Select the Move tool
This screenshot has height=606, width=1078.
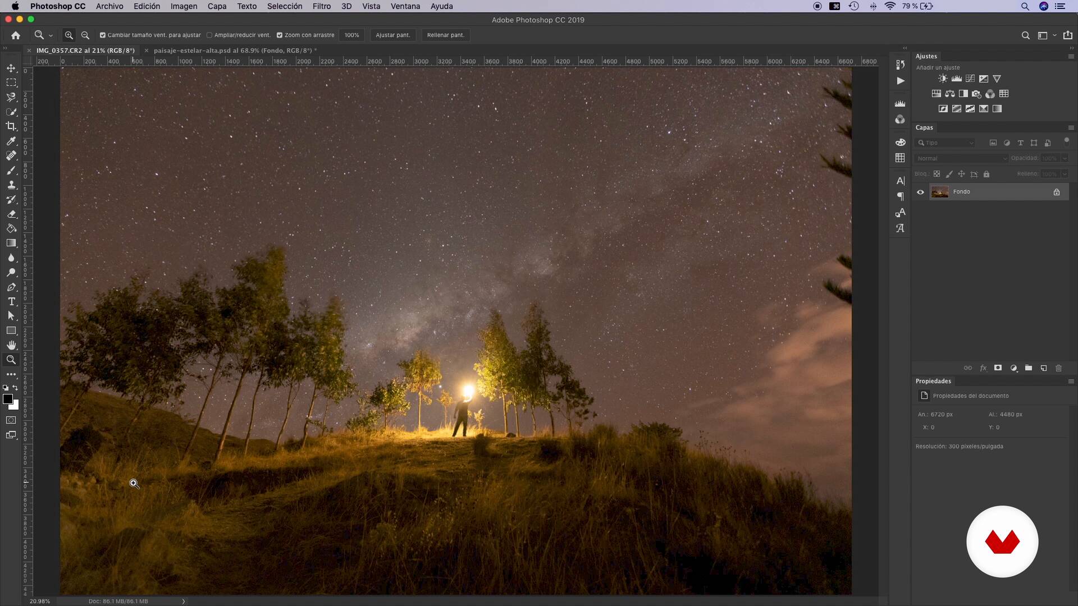click(x=11, y=68)
